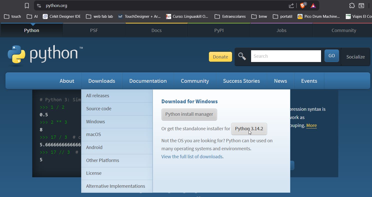Image resolution: width=372 pixels, height=197 pixels.
Task: Choose All releases from Downloads menu
Action: [117, 96]
